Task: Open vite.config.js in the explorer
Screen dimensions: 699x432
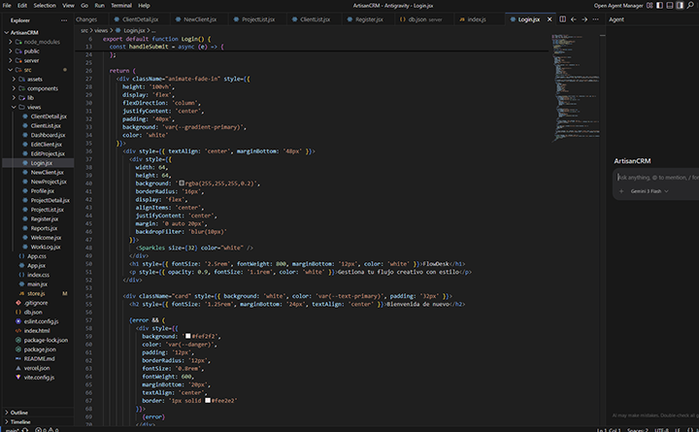Action: tap(37, 378)
